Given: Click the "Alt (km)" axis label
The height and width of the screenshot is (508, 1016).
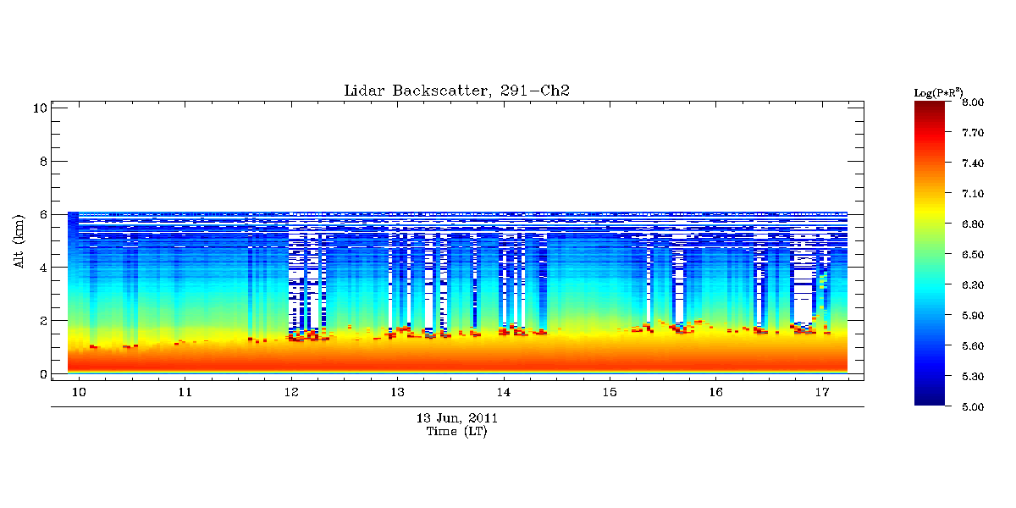Looking at the screenshot, I should tap(19, 240).
